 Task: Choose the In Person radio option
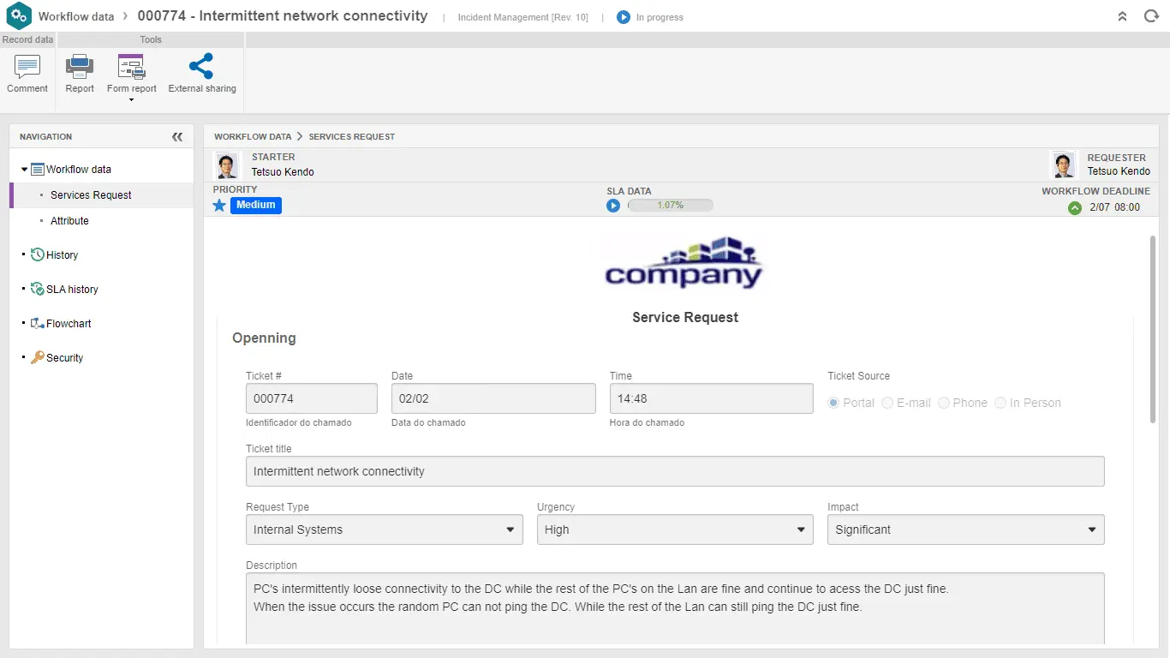point(1000,403)
